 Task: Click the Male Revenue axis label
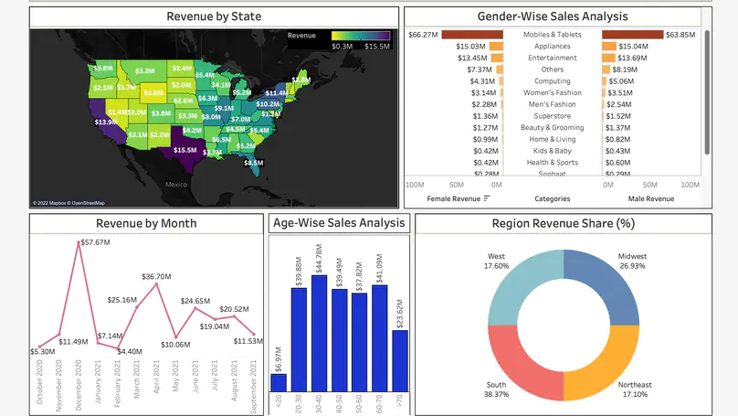(x=651, y=198)
